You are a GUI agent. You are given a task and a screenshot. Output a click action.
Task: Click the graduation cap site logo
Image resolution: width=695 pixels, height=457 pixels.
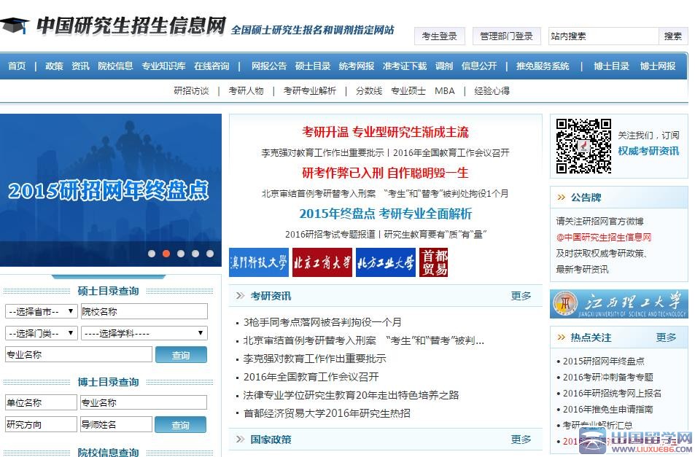pos(15,26)
